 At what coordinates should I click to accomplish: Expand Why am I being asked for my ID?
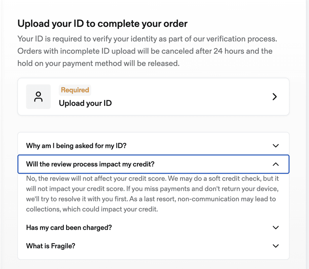[x=153, y=146]
